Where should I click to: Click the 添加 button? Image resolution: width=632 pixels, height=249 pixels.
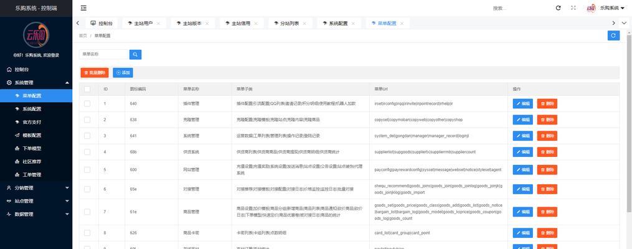click(123, 73)
